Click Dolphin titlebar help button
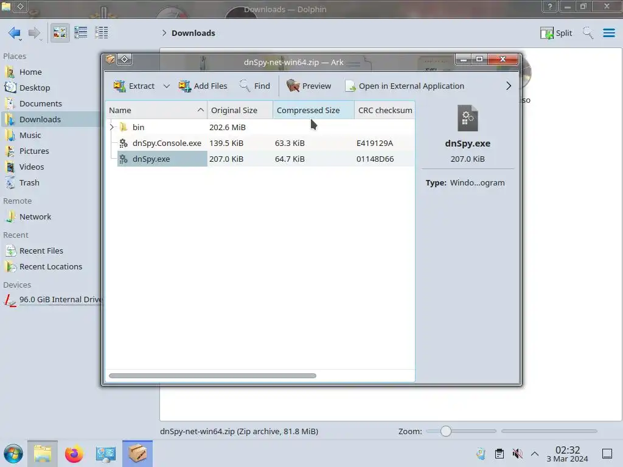 coord(550,7)
